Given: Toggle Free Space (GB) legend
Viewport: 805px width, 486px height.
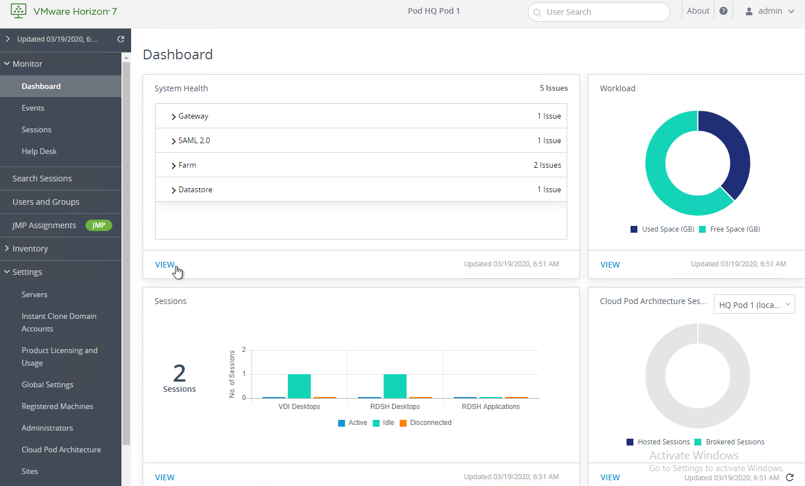Looking at the screenshot, I should 729,229.
